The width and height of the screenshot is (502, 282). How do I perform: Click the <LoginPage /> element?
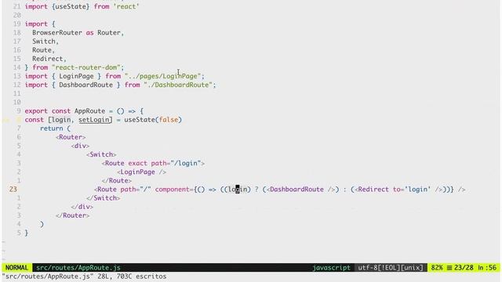pyautogui.click(x=141, y=172)
